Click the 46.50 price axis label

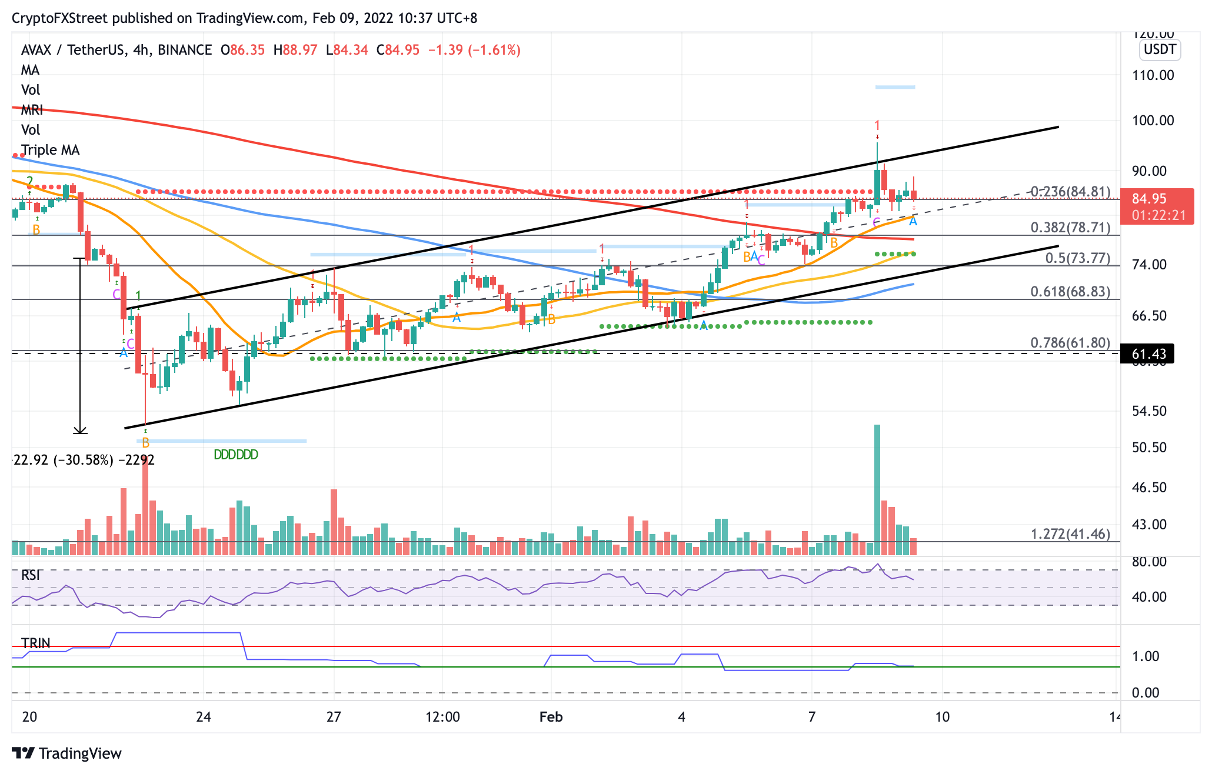tap(1149, 488)
